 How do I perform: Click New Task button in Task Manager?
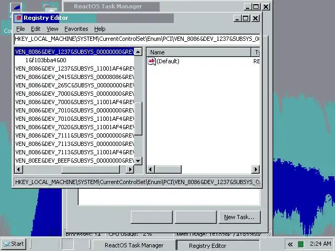coord(240,217)
